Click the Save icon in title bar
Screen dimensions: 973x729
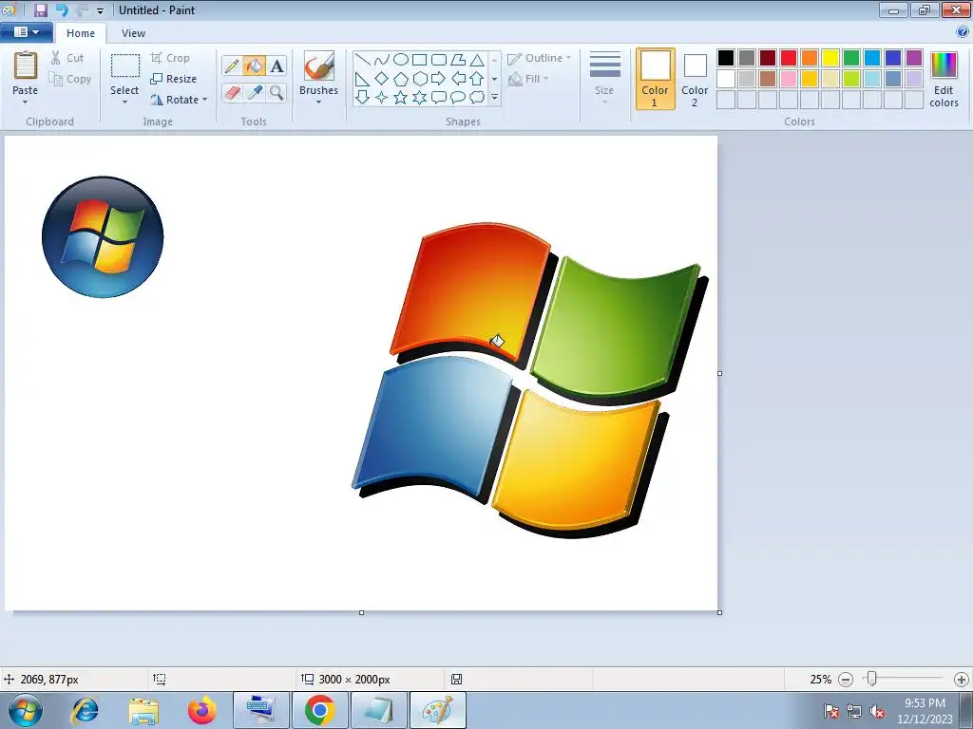coord(40,9)
